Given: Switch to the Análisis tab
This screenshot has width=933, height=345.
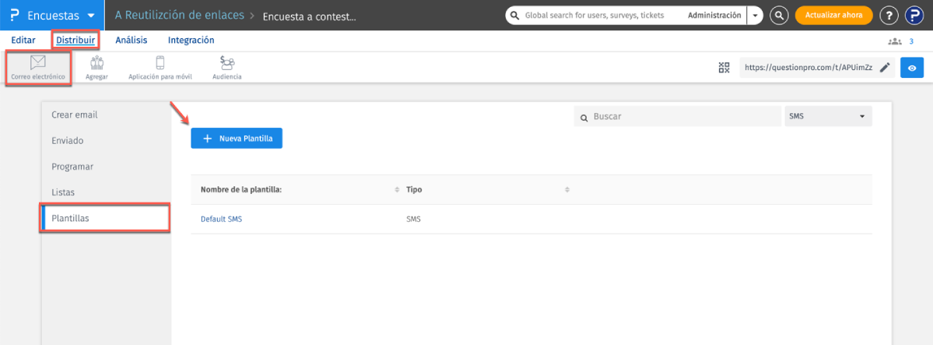Looking at the screenshot, I should coord(131,40).
